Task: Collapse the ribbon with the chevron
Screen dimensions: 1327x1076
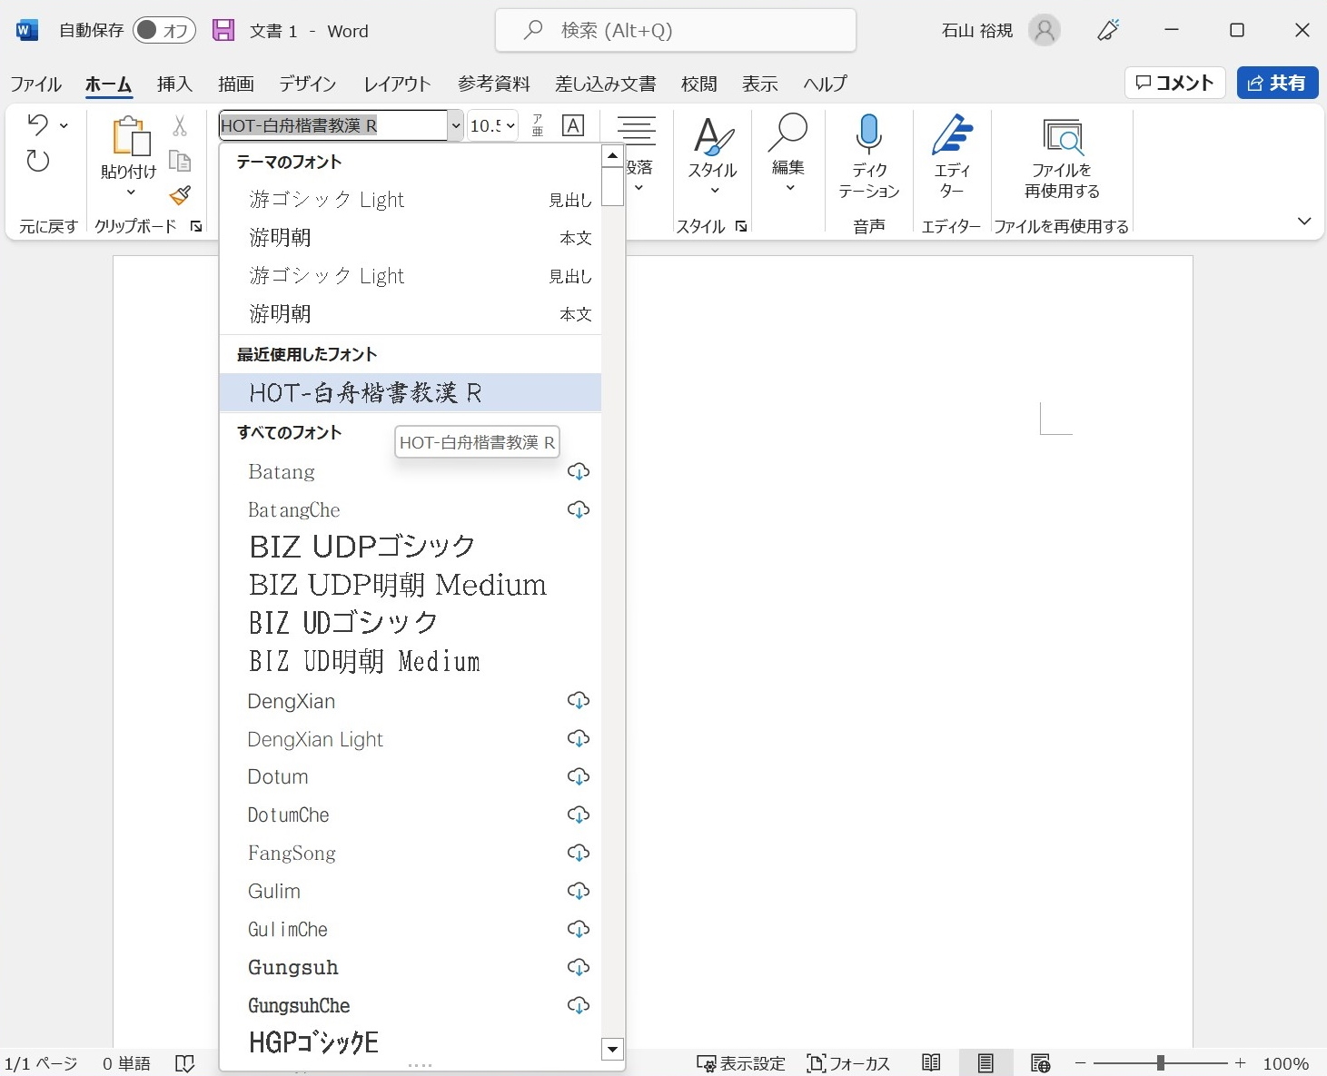Action: pyautogui.click(x=1305, y=221)
